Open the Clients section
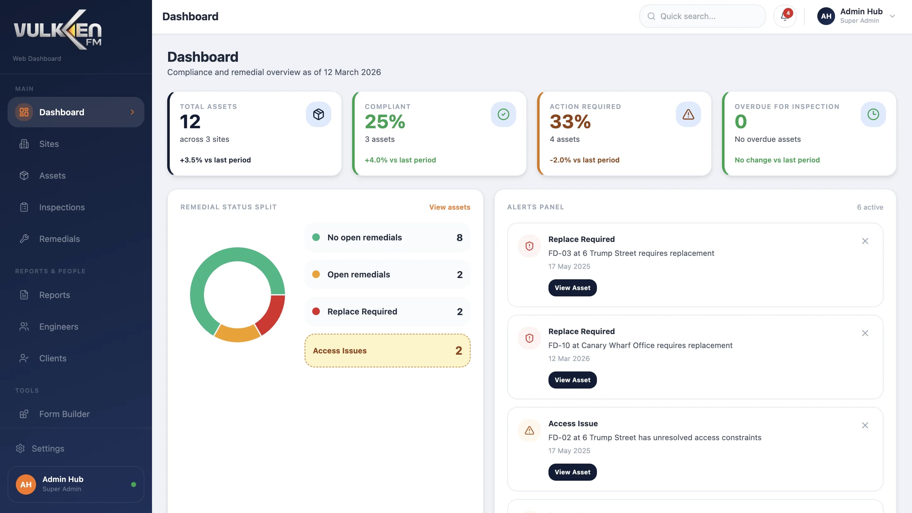Image resolution: width=912 pixels, height=513 pixels. coord(24,358)
